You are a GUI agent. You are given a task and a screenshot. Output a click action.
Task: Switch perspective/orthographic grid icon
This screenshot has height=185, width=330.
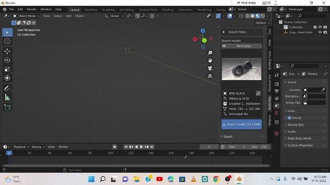tap(210, 76)
